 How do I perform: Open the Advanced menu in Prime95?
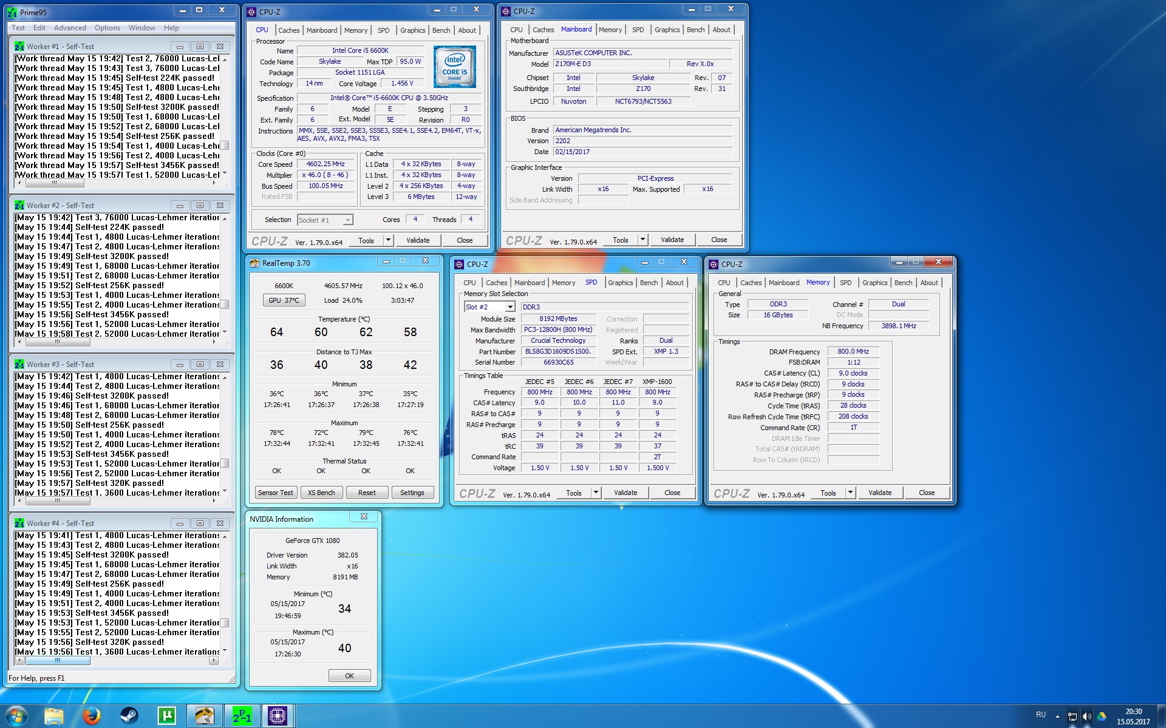(70, 28)
